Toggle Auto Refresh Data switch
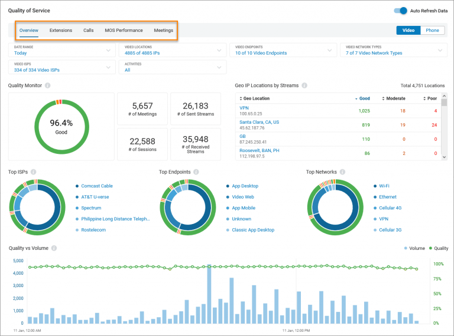Viewport: 454px width, 336px height. coord(400,11)
